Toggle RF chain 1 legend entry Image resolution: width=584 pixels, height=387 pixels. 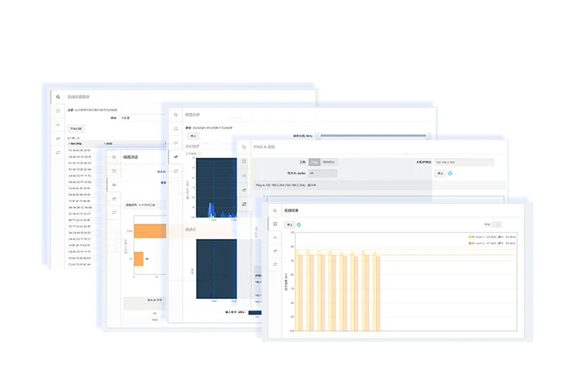click(x=492, y=237)
